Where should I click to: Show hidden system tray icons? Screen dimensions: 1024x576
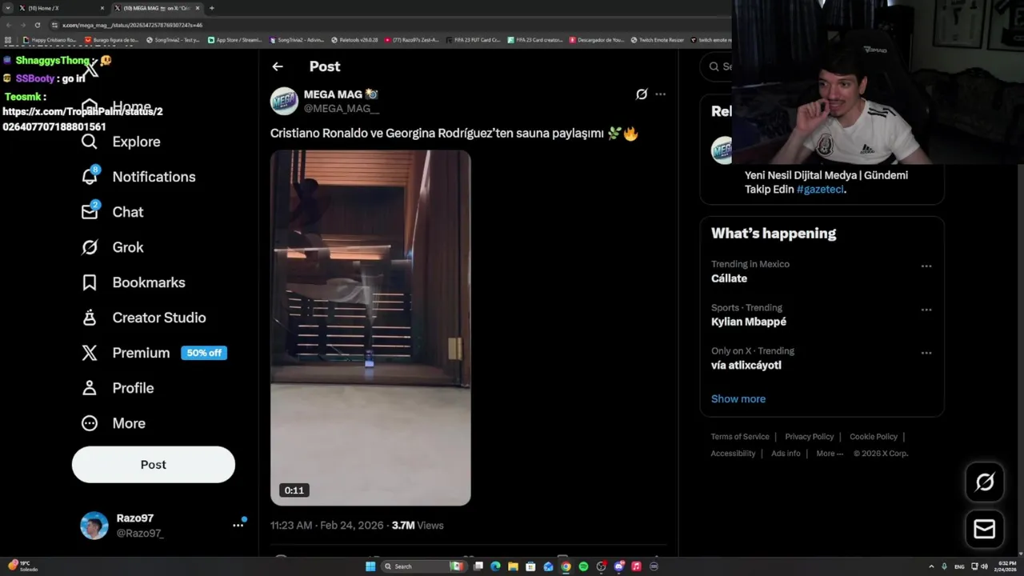click(931, 566)
